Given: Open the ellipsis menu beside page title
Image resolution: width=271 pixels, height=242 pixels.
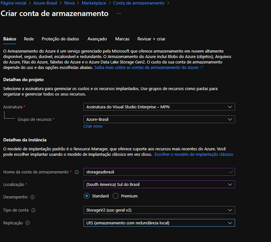Looking at the screenshot, I should click(119, 13).
